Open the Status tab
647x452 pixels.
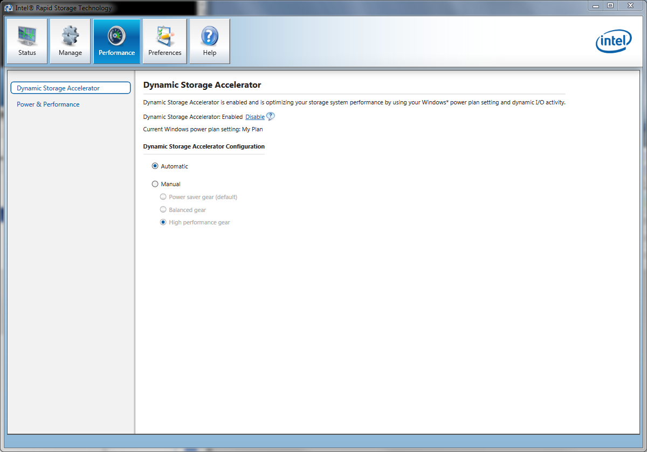(27, 41)
